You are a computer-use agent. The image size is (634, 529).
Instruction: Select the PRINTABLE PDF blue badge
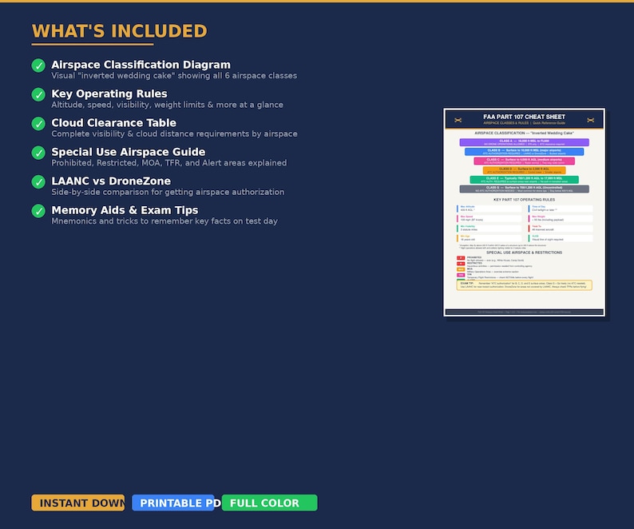pyautogui.click(x=173, y=503)
